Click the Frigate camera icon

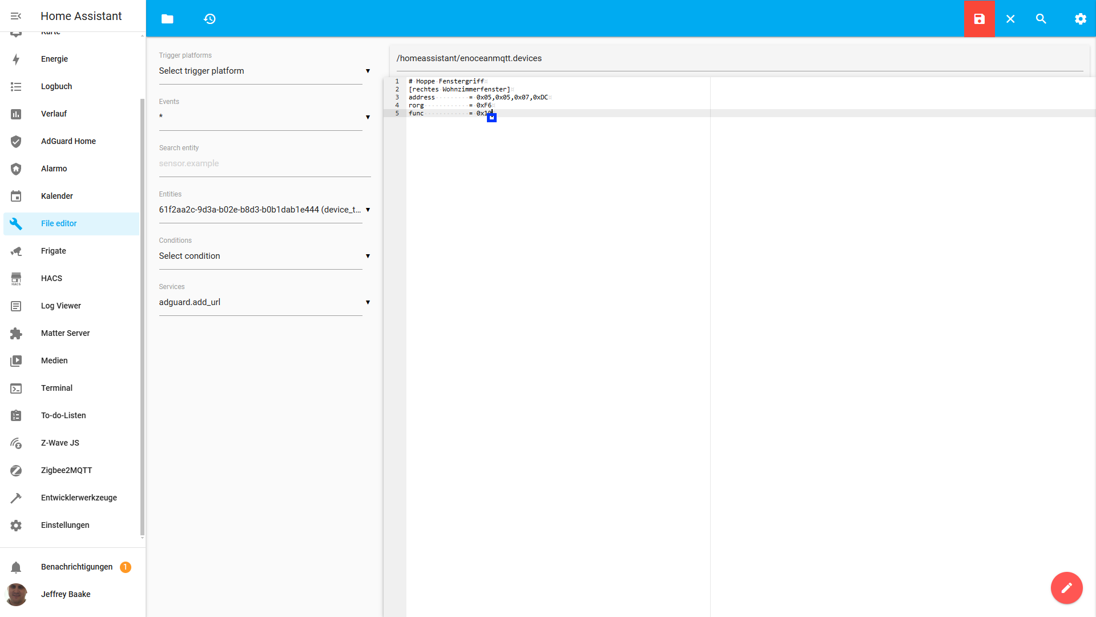coord(16,251)
